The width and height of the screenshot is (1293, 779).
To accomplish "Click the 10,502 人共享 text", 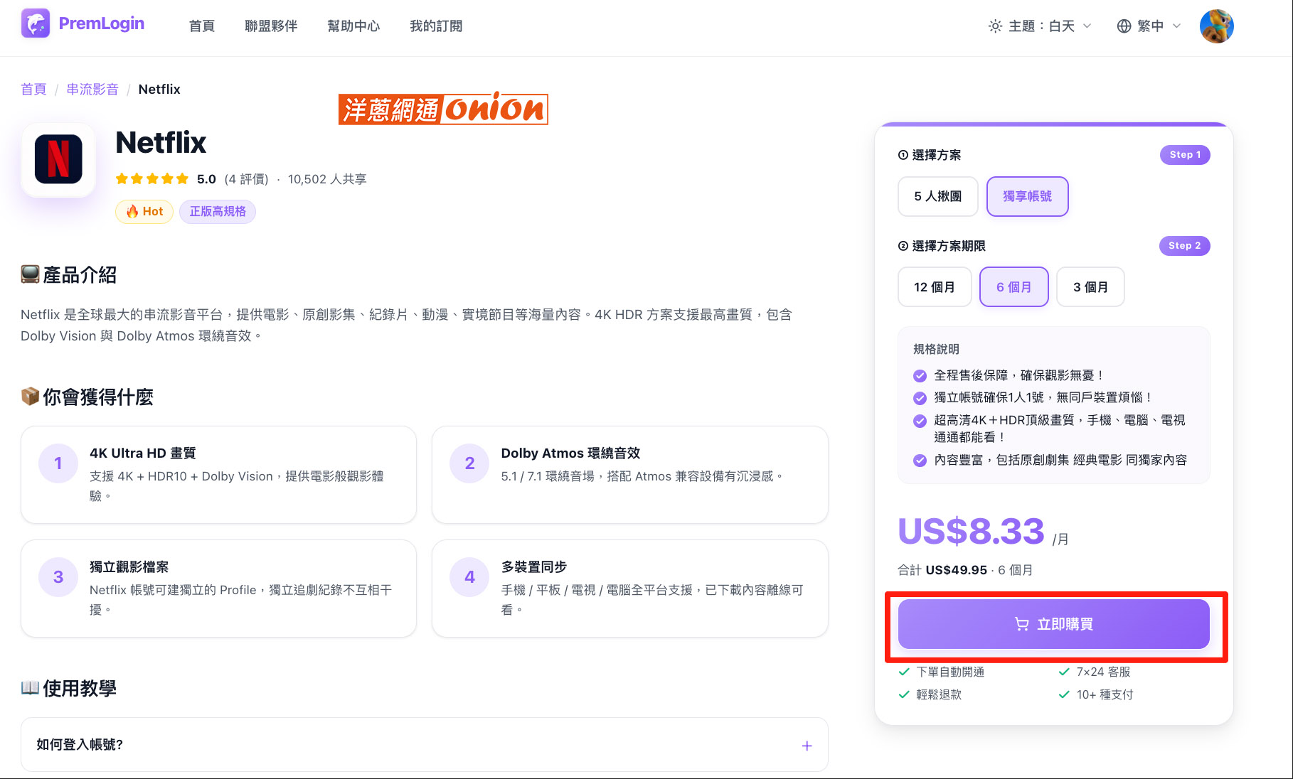I will [327, 179].
